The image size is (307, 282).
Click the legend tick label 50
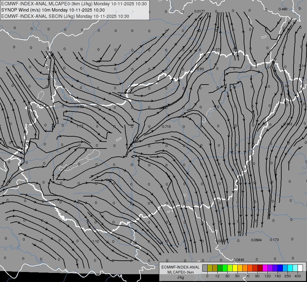(237, 276)
